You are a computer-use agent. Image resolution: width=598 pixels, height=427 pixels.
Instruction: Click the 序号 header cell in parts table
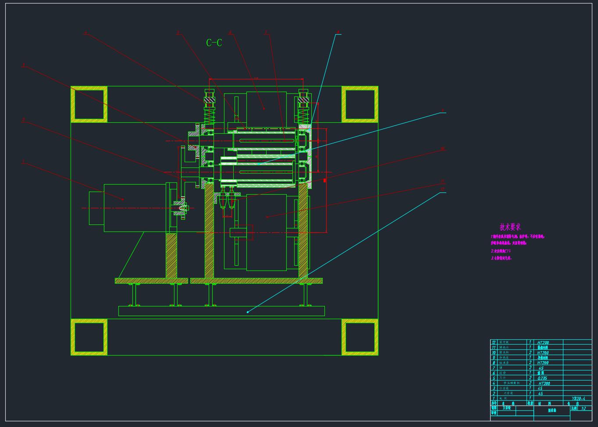[494, 403]
